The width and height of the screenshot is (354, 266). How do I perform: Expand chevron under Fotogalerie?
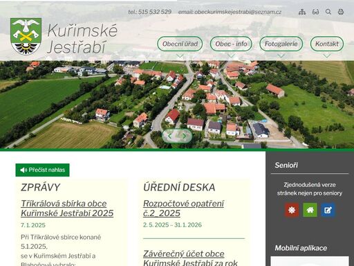pos(281,56)
